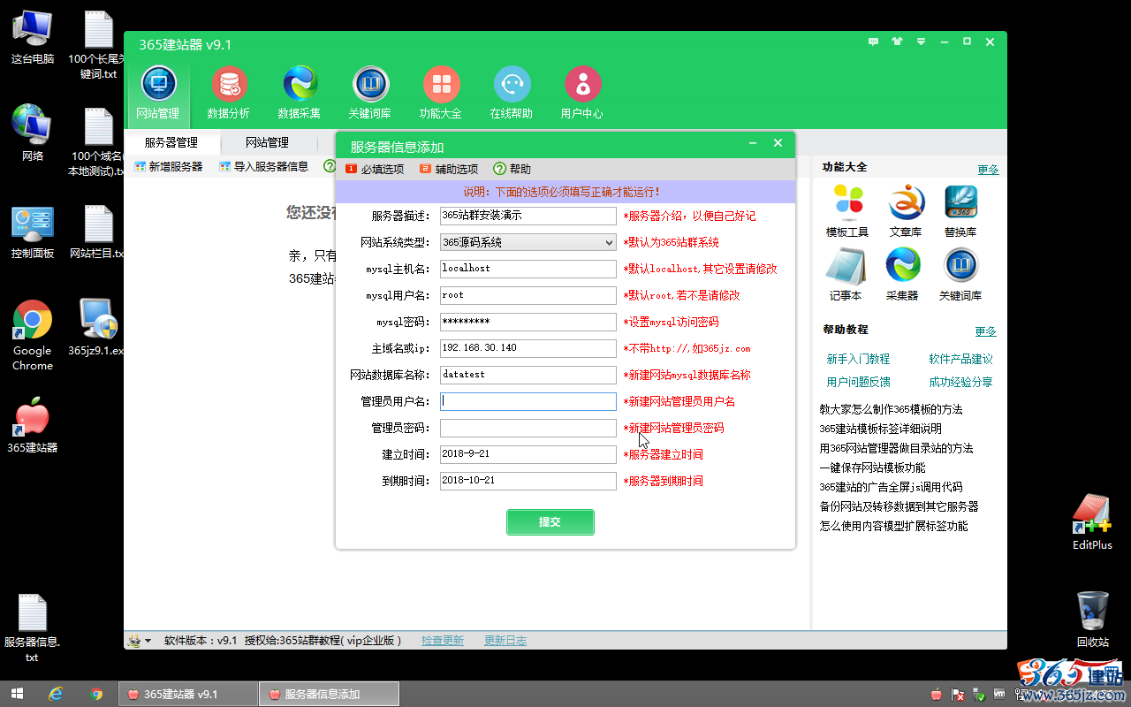This screenshot has height=707, width=1131.
Task: Select the 365jz9.1.exe desktop installer
Action: point(97,327)
